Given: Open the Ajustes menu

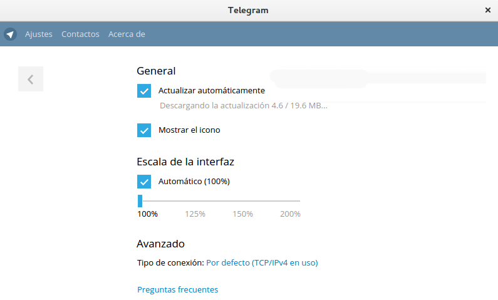Looking at the screenshot, I should pos(39,34).
